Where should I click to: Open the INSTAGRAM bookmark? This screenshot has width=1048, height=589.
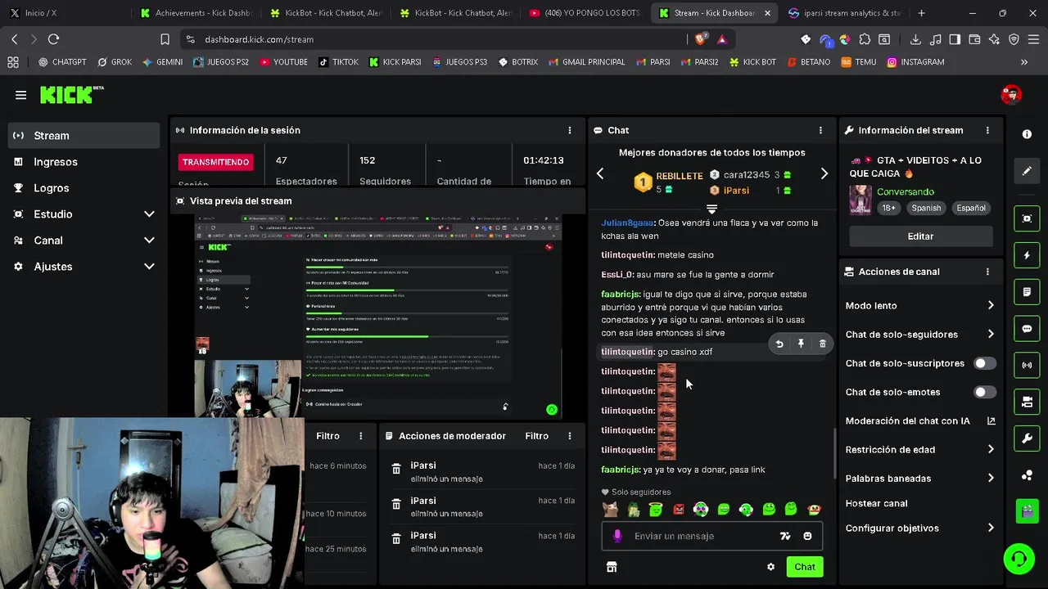(x=915, y=62)
